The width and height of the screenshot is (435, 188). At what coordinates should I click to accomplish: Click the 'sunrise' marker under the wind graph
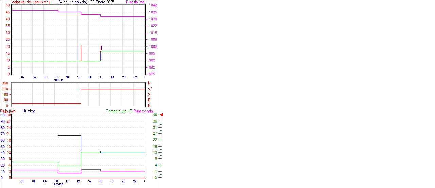58,80
